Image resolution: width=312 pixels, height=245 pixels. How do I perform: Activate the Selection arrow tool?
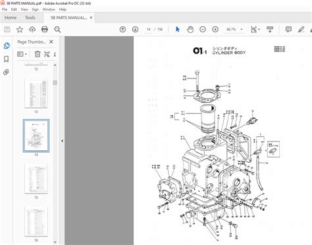[x=178, y=30]
